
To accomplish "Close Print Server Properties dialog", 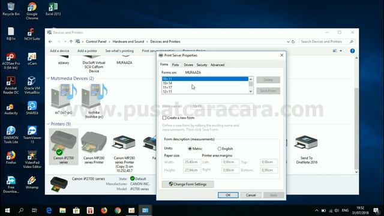I will click(281, 55).
